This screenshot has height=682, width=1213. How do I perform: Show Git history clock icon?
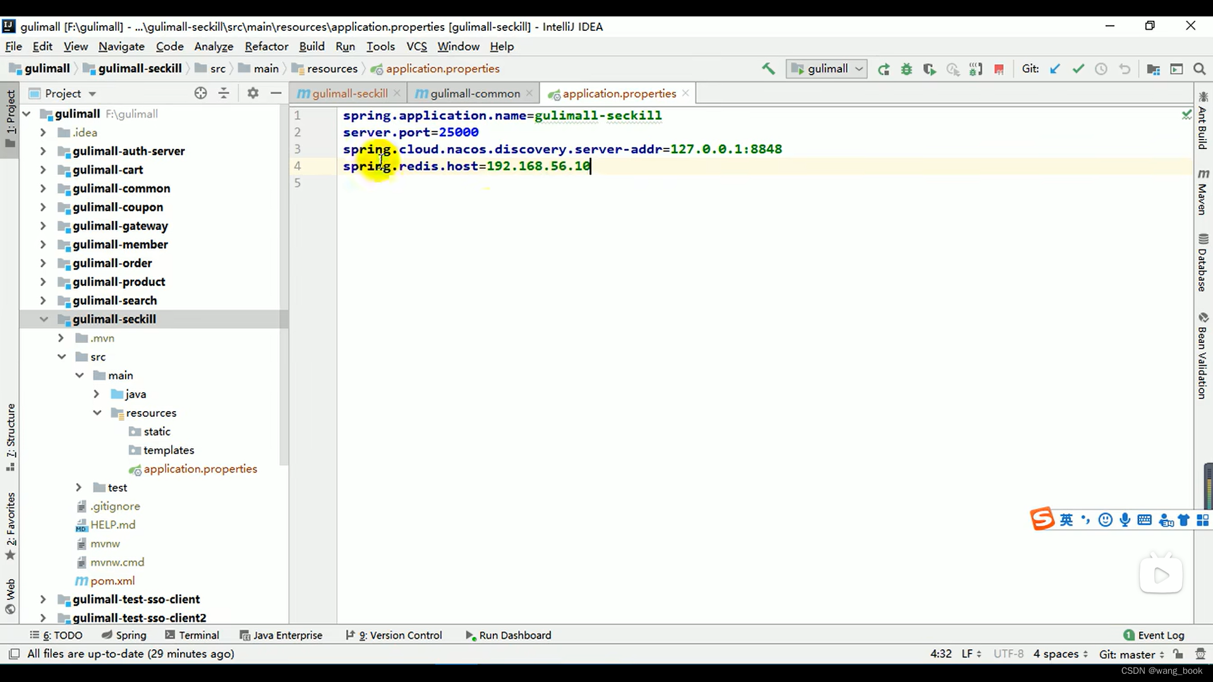click(x=1101, y=69)
